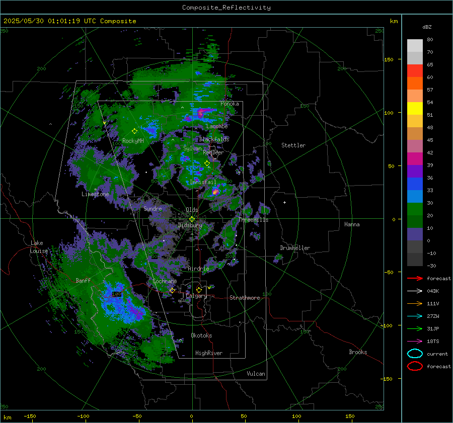This screenshot has width=453, height=423.
Task: Click the Blackfalds city label
Action: 214,139
